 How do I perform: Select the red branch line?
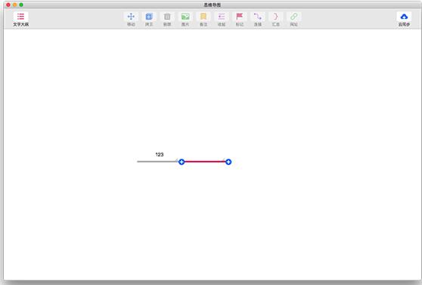click(205, 162)
